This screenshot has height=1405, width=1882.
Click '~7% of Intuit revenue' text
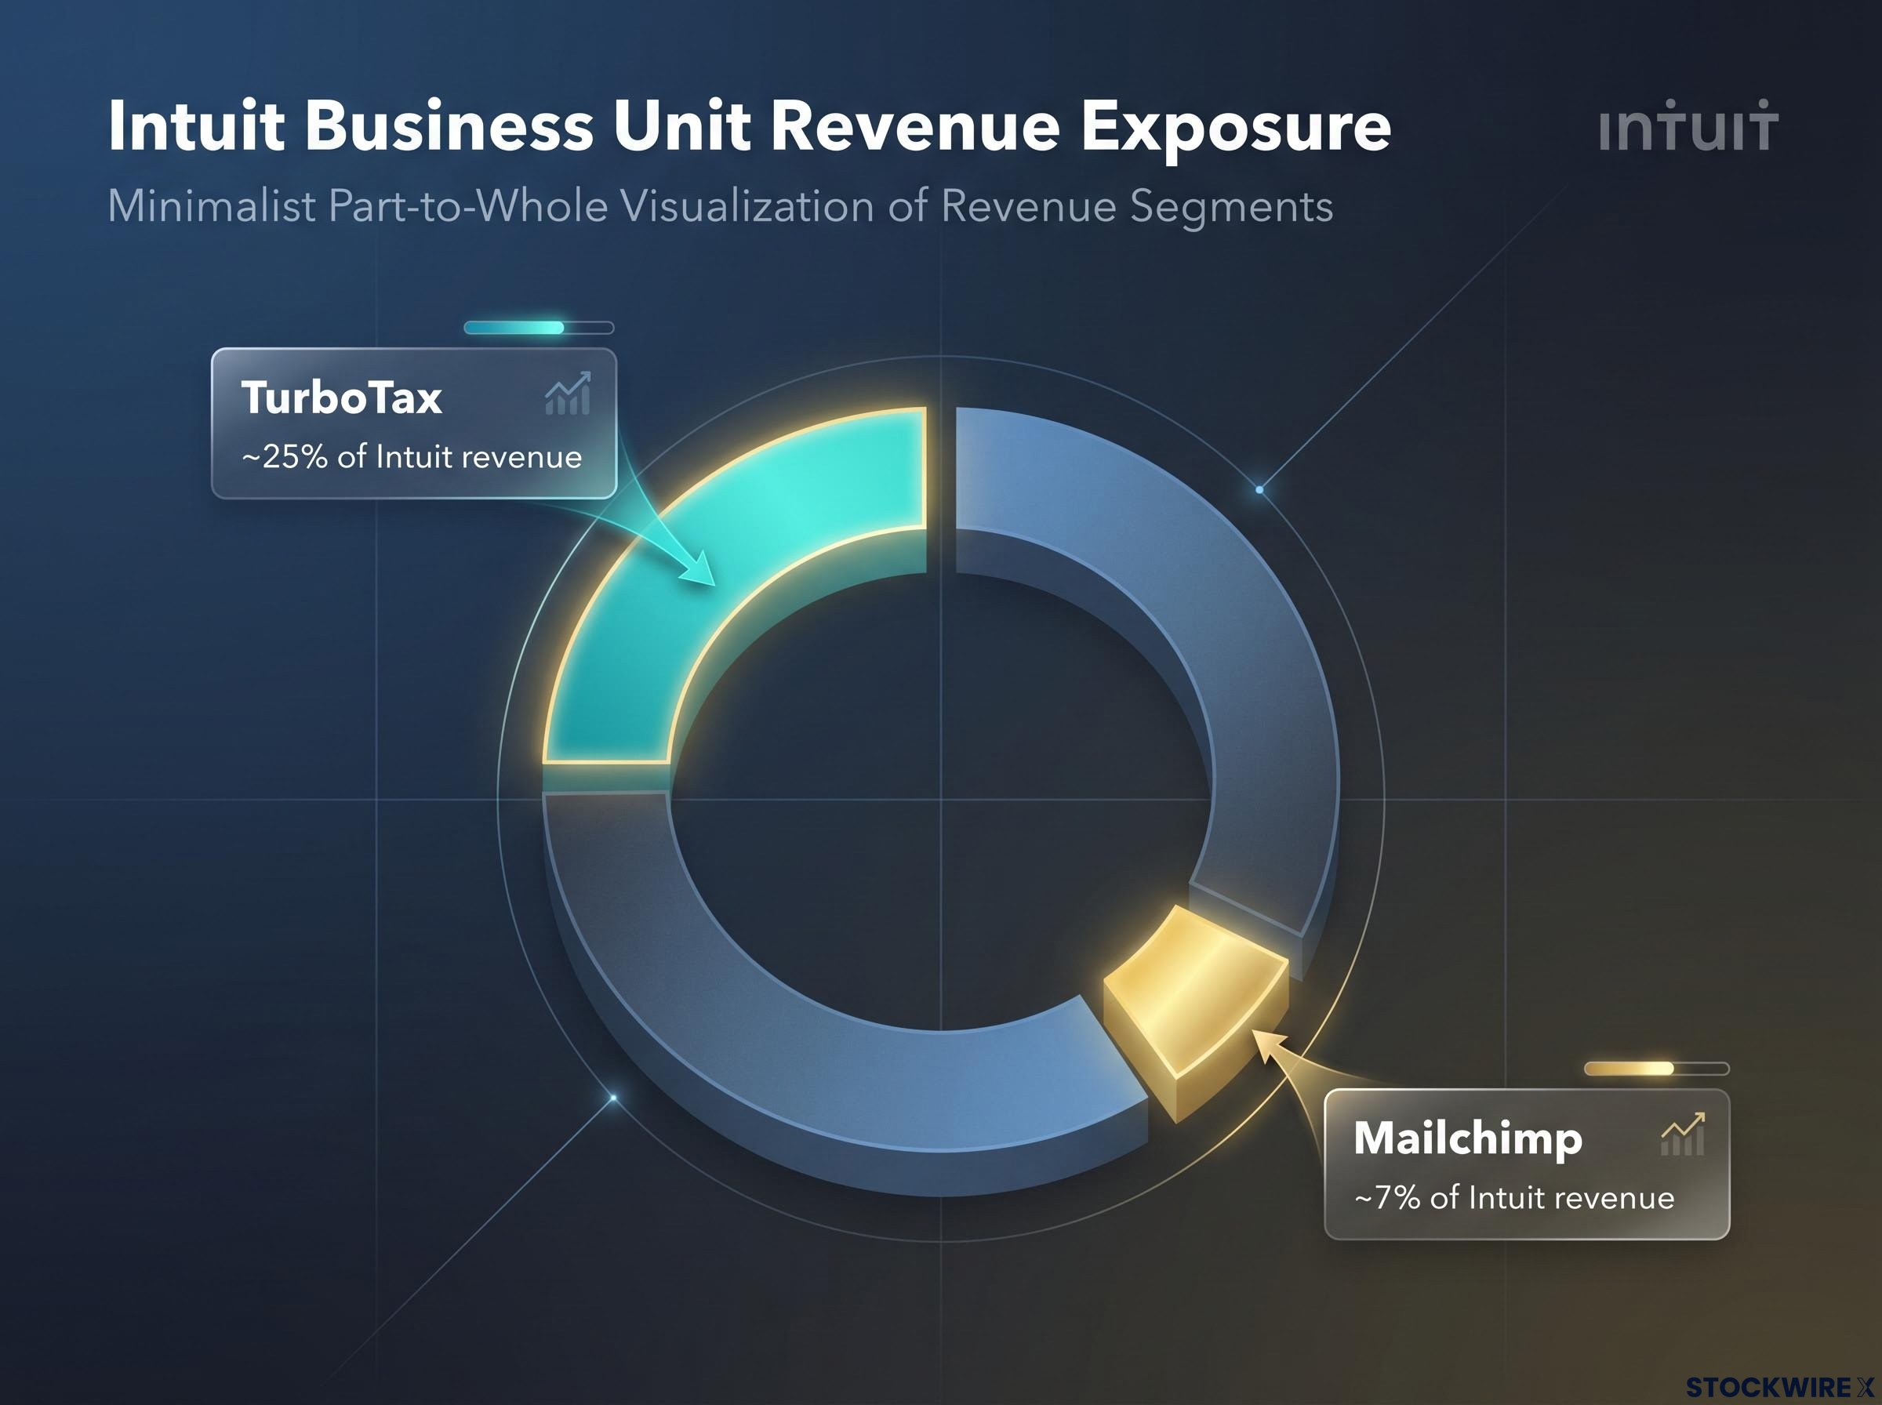point(1514,1198)
